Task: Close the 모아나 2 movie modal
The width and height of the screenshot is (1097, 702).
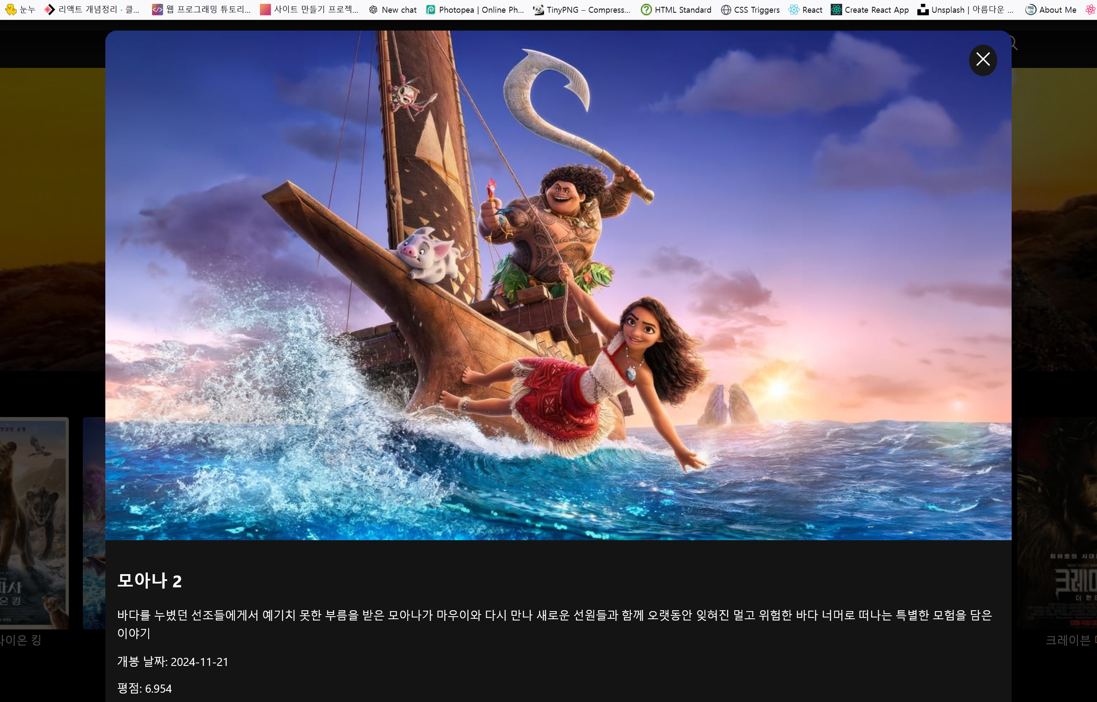Action: pos(983,60)
